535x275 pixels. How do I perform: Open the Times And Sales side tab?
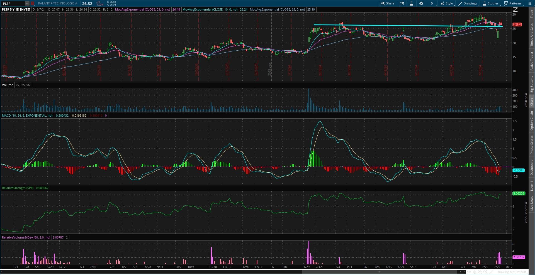(532, 35)
